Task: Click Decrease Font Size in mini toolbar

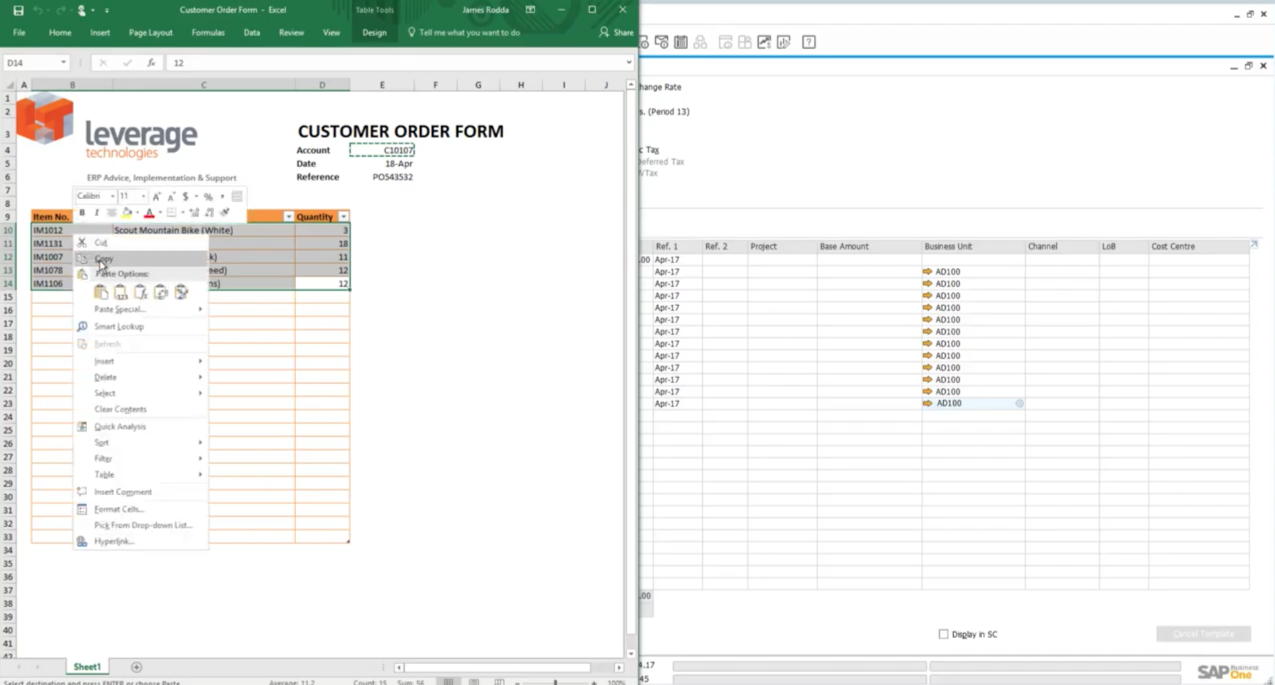Action: [x=171, y=196]
